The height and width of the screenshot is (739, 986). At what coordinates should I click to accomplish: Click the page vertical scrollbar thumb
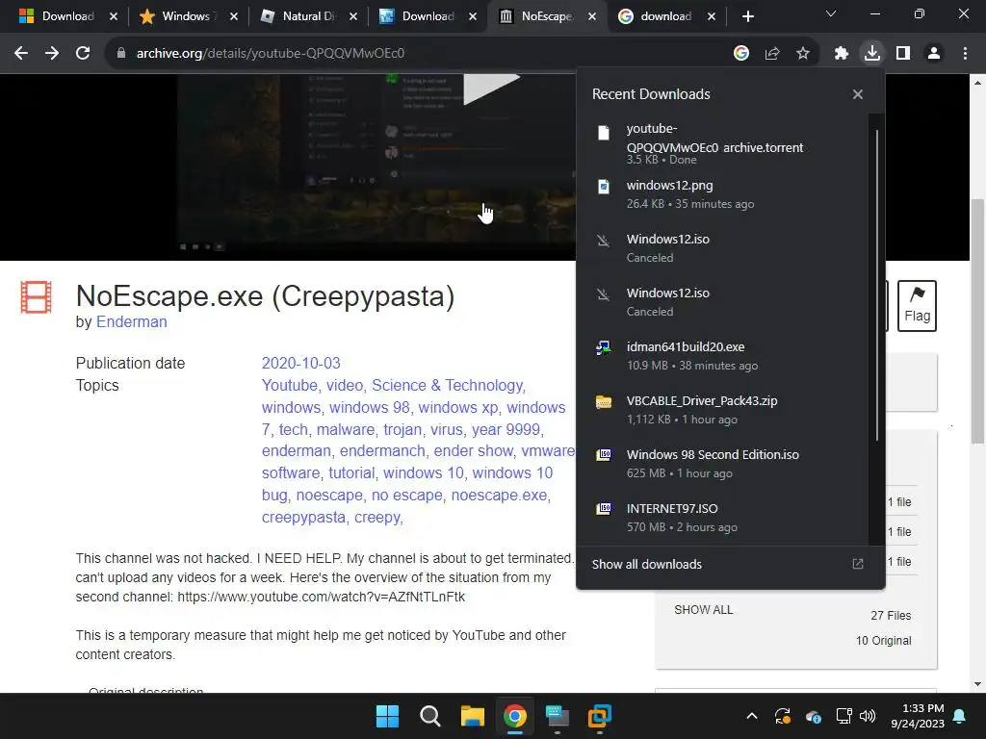977,321
